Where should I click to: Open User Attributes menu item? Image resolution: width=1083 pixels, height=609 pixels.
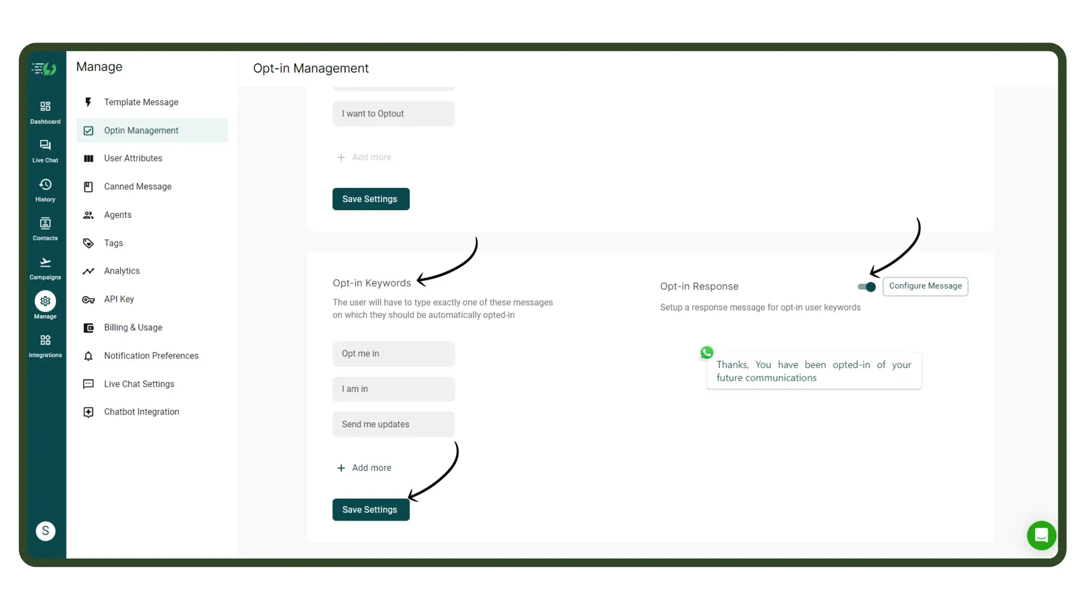[152, 158]
